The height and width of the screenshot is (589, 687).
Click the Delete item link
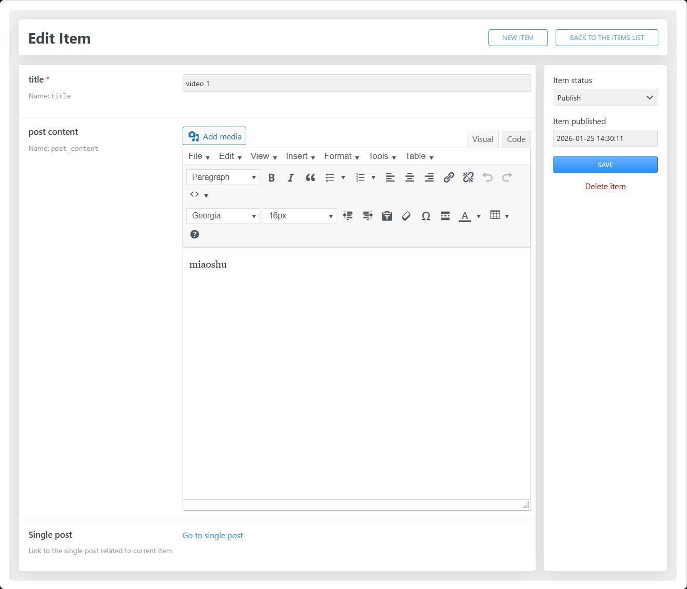(x=605, y=187)
